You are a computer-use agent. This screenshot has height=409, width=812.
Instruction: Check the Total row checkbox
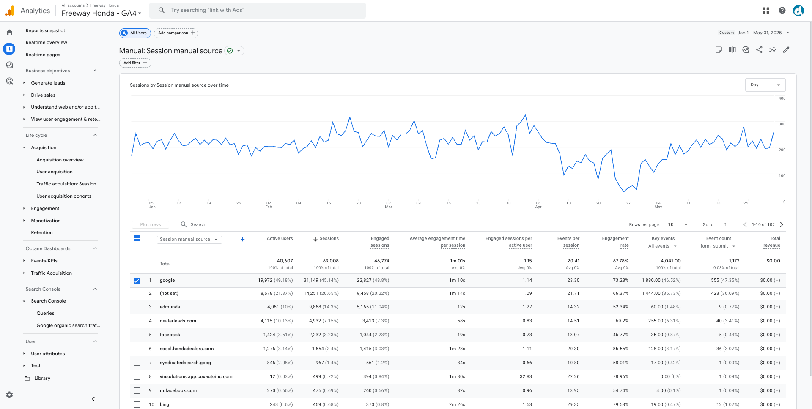tap(137, 264)
